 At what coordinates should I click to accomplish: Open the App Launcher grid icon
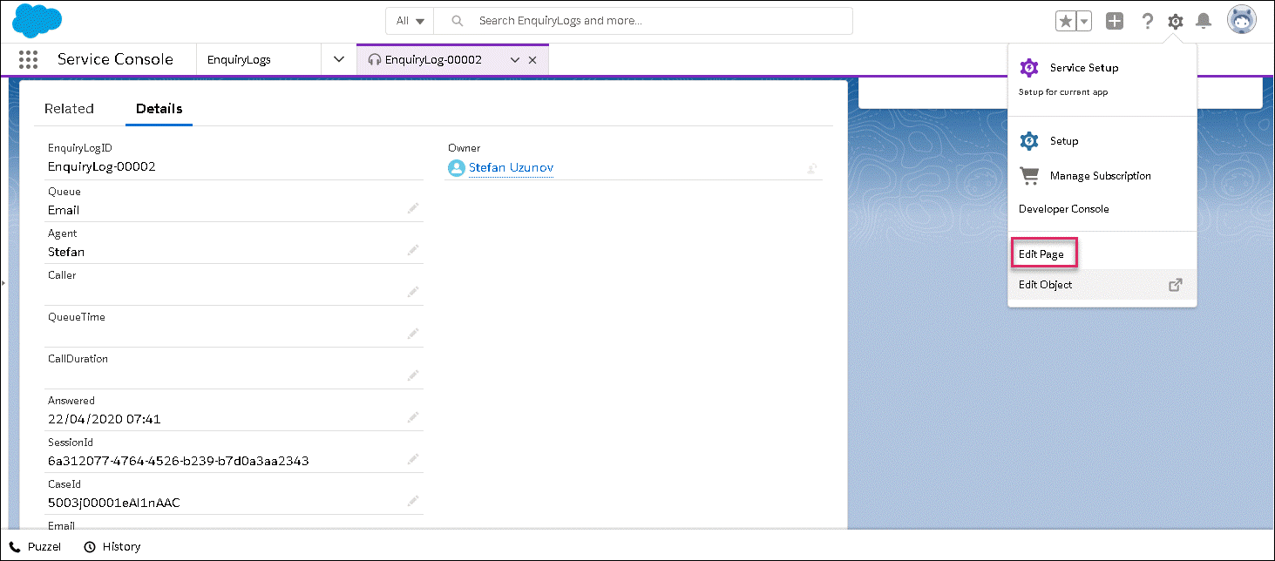pos(28,59)
